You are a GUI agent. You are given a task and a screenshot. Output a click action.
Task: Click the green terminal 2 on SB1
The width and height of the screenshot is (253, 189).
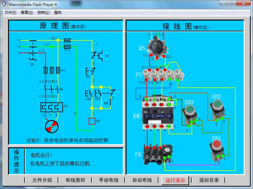click(218, 157)
